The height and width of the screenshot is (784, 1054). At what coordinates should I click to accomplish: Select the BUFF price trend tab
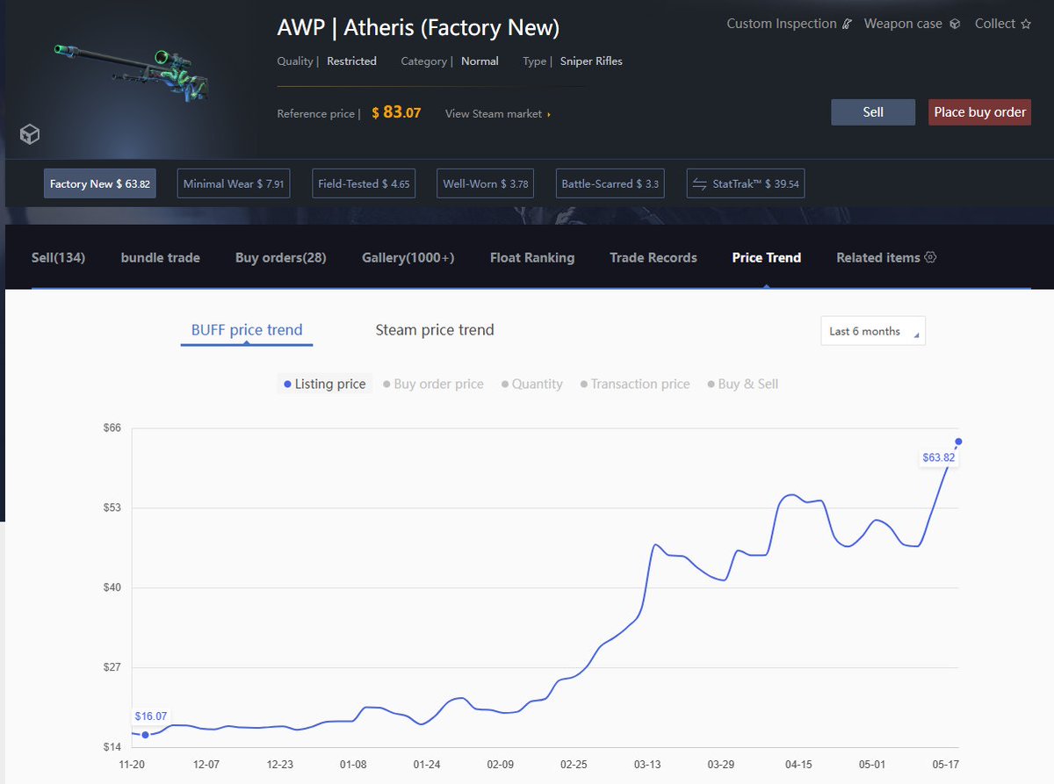tap(247, 330)
